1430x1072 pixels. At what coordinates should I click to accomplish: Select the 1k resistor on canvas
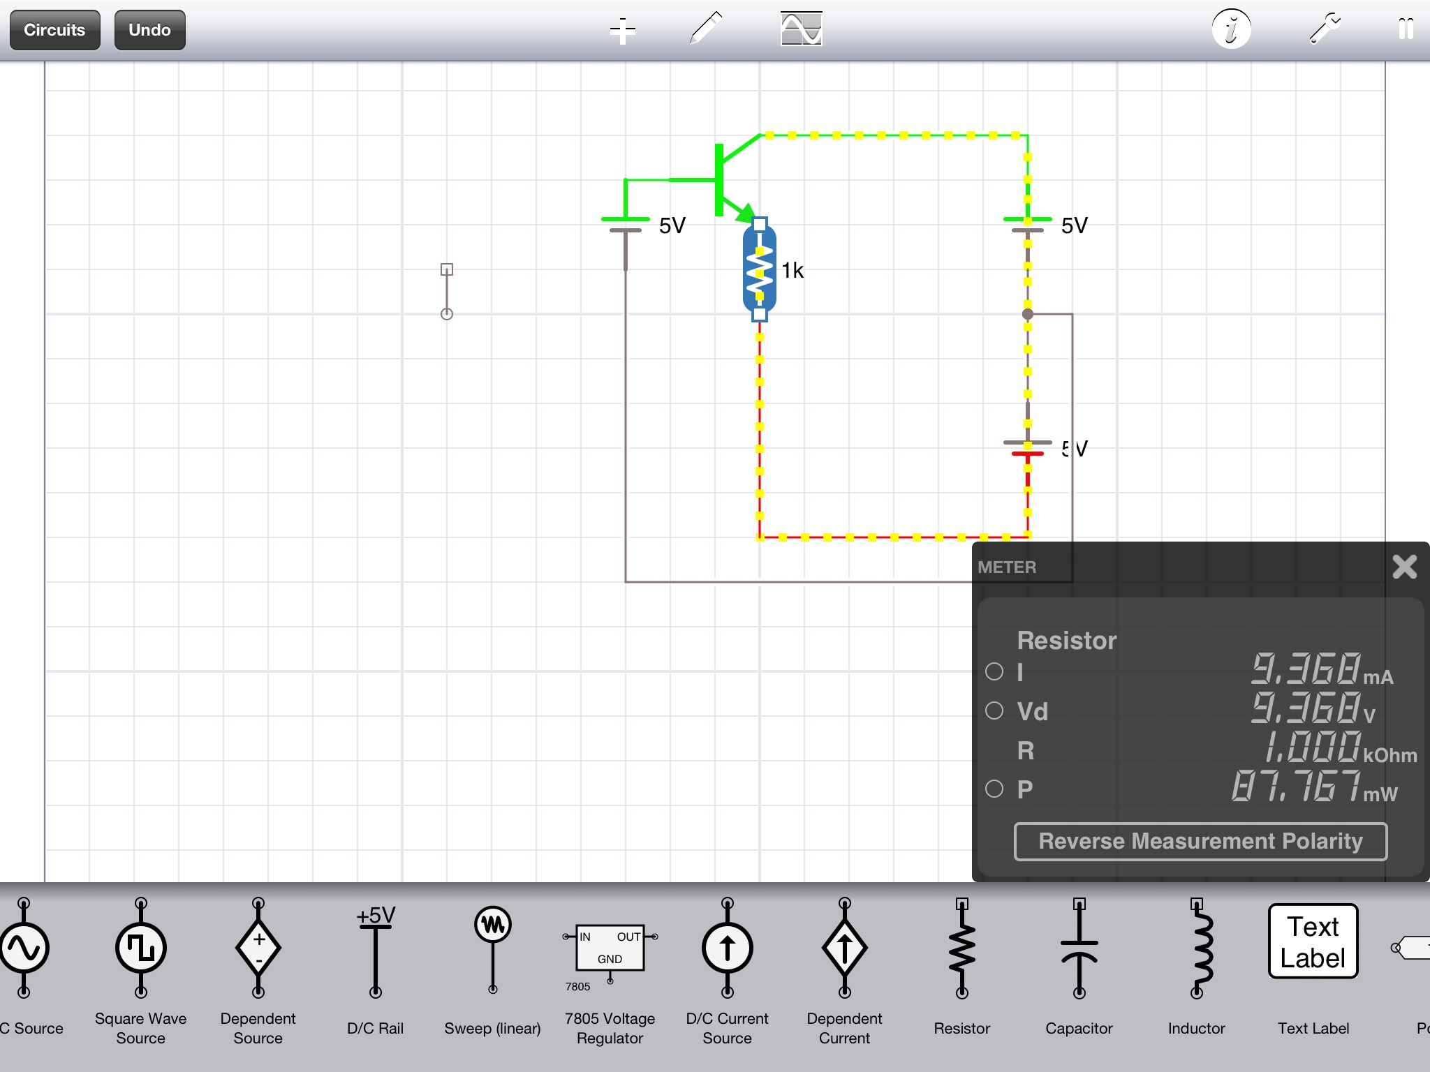760,269
